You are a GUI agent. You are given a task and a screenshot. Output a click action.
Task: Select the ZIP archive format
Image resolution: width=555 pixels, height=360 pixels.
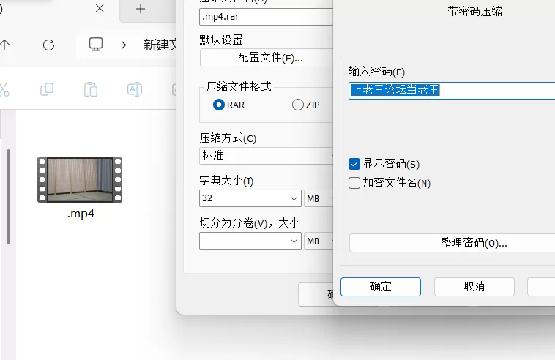click(297, 105)
